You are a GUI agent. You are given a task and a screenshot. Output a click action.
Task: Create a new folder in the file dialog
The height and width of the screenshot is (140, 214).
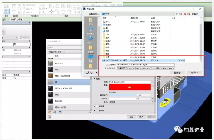coord(189,14)
